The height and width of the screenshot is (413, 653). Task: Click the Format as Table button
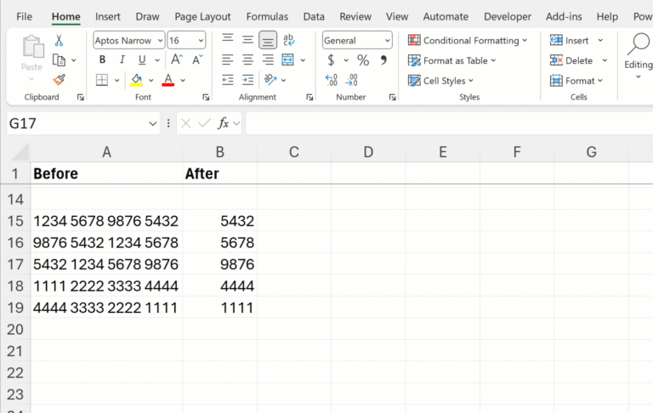pyautogui.click(x=452, y=60)
